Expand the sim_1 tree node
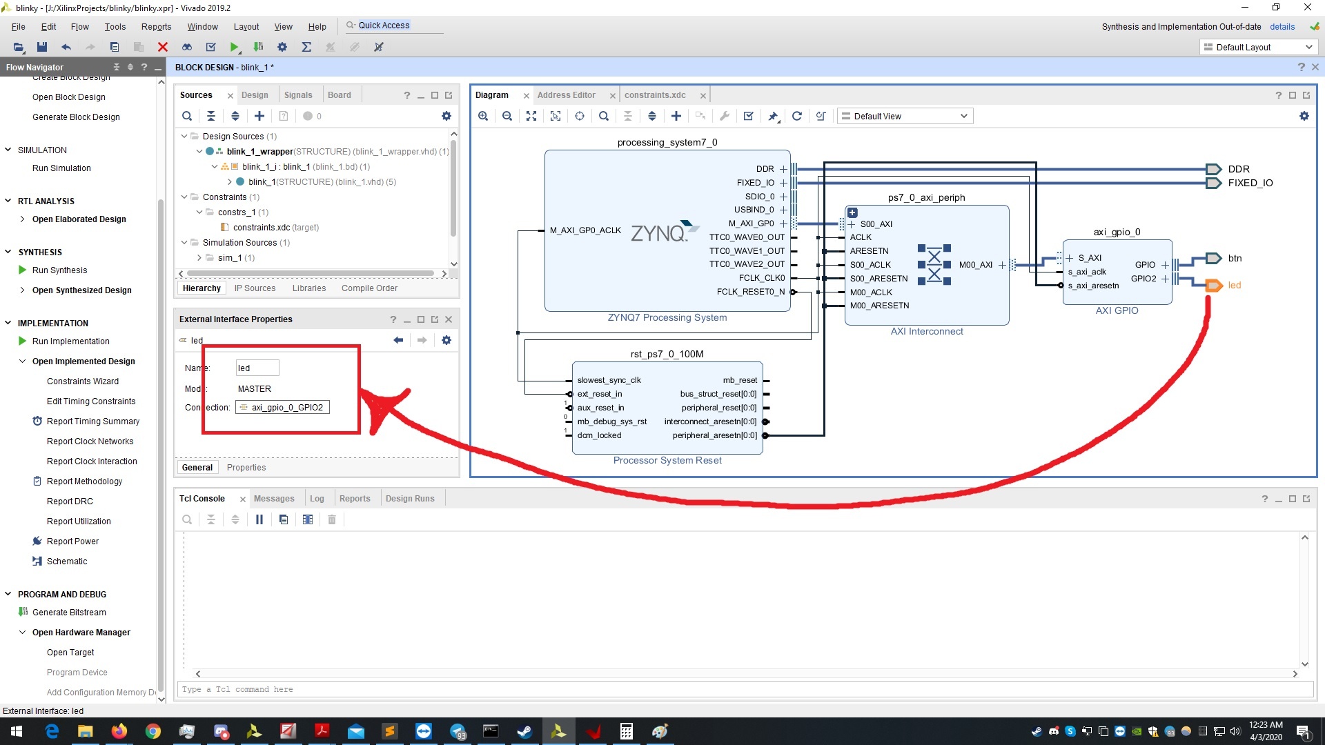 pyautogui.click(x=199, y=258)
